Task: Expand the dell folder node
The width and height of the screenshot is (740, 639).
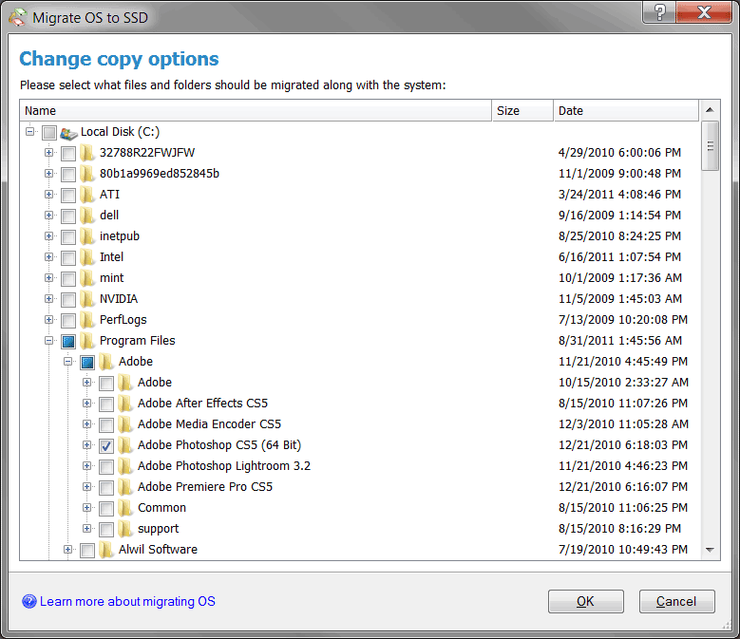Action: point(48,215)
